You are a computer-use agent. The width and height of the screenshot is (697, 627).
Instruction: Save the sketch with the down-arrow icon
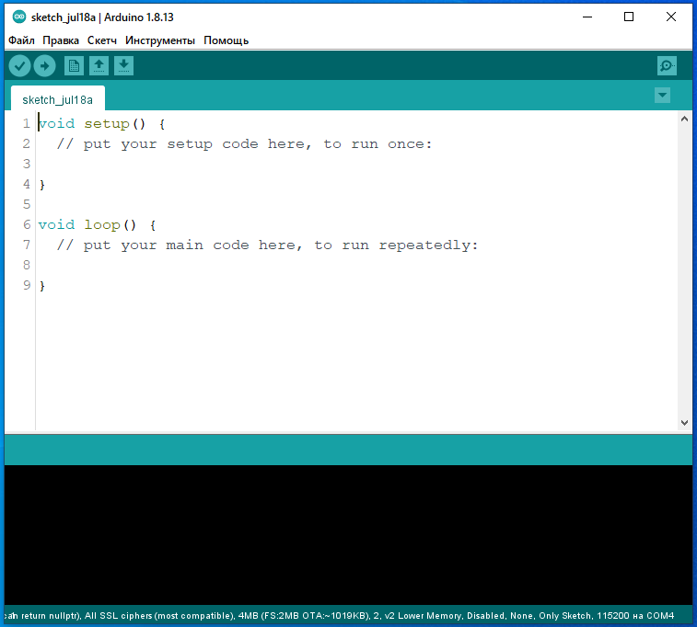[123, 66]
